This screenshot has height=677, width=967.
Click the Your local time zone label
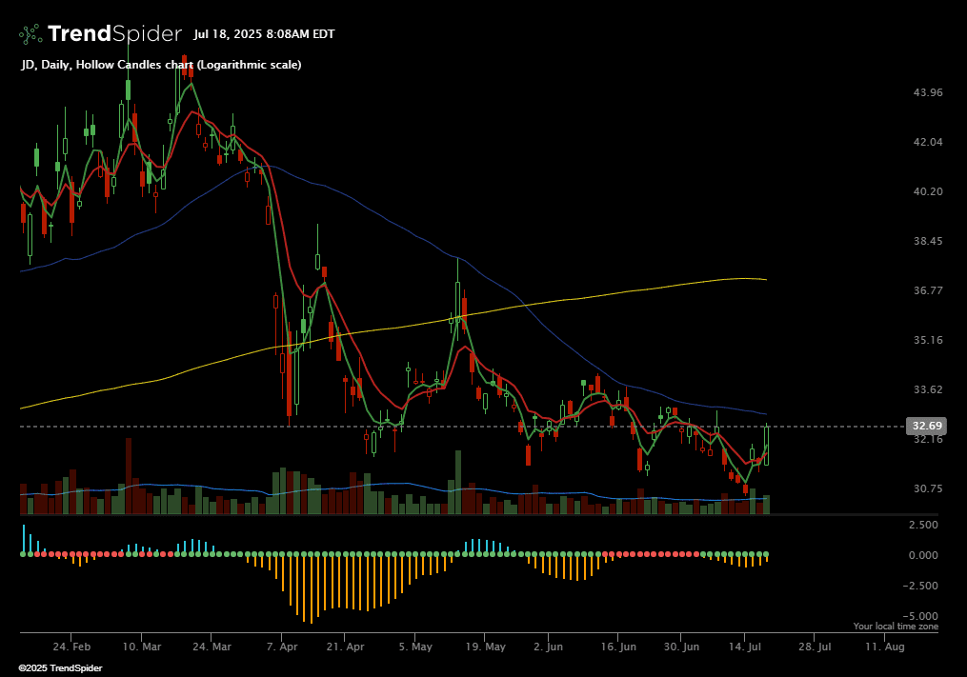coord(896,627)
